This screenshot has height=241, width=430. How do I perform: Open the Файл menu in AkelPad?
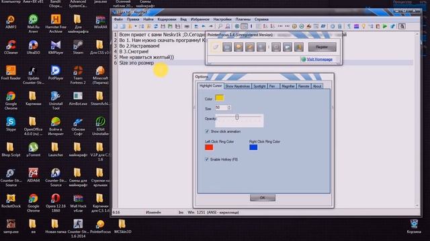tap(118, 19)
